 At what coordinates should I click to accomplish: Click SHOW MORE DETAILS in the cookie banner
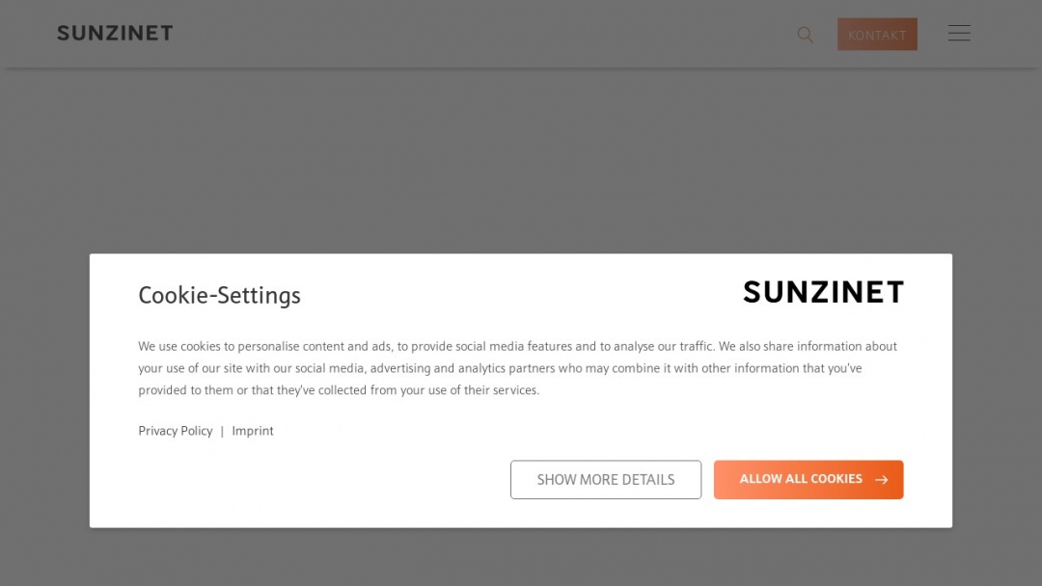pos(606,479)
